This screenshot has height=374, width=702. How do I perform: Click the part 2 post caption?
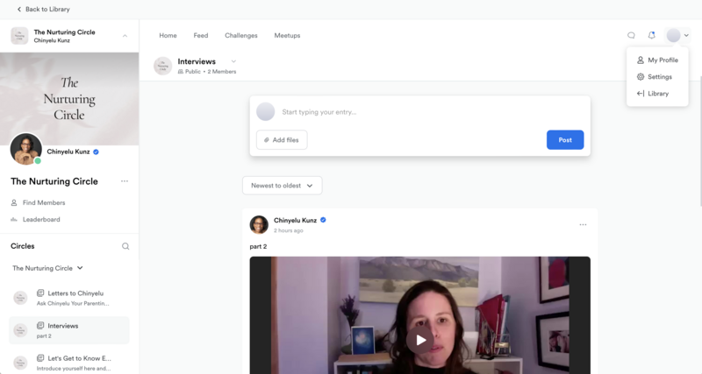pos(258,247)
